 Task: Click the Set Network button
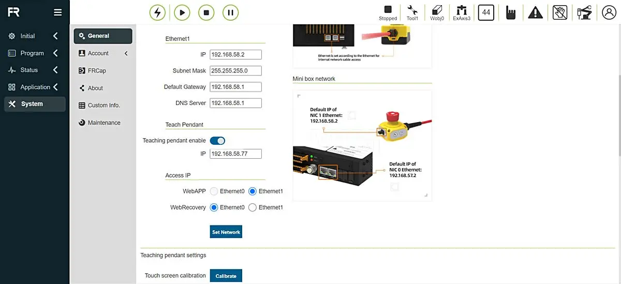226,232
